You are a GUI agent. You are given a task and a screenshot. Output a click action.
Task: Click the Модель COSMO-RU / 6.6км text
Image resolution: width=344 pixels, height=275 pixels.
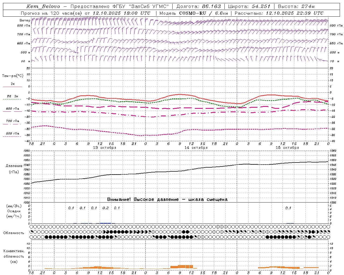tap(194, 13)
